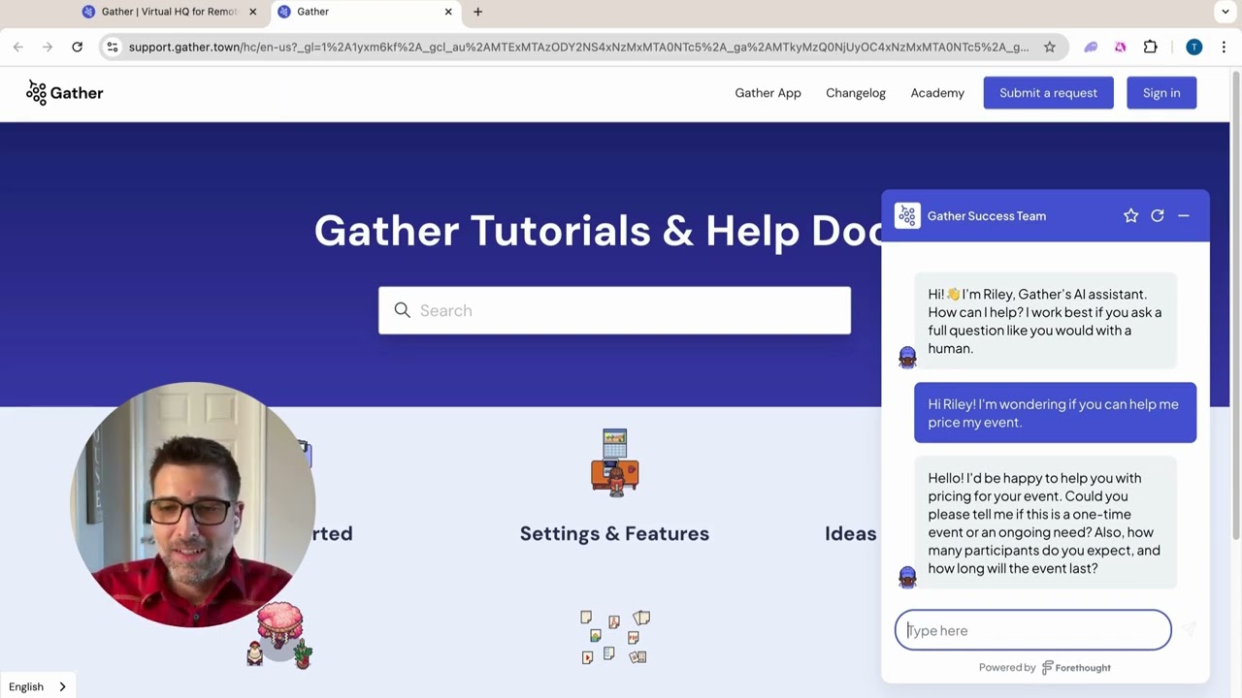Open the Ideas category heading

tap(851, 533)
